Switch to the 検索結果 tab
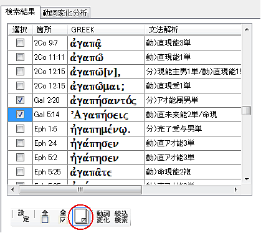Screen dimensions: 261x233 pyautogui.click(x=21, y=12)
